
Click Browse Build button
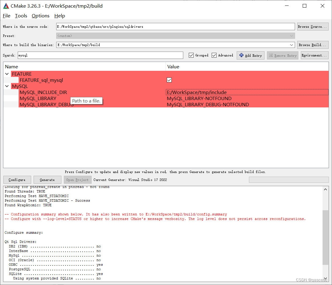pos(313,45)
